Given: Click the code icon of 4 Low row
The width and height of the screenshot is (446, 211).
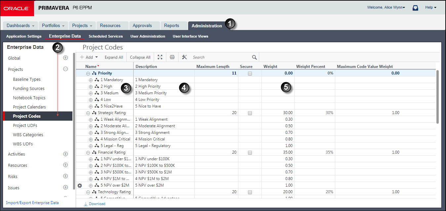Looking at the screenshot, I should click(97, 100).
